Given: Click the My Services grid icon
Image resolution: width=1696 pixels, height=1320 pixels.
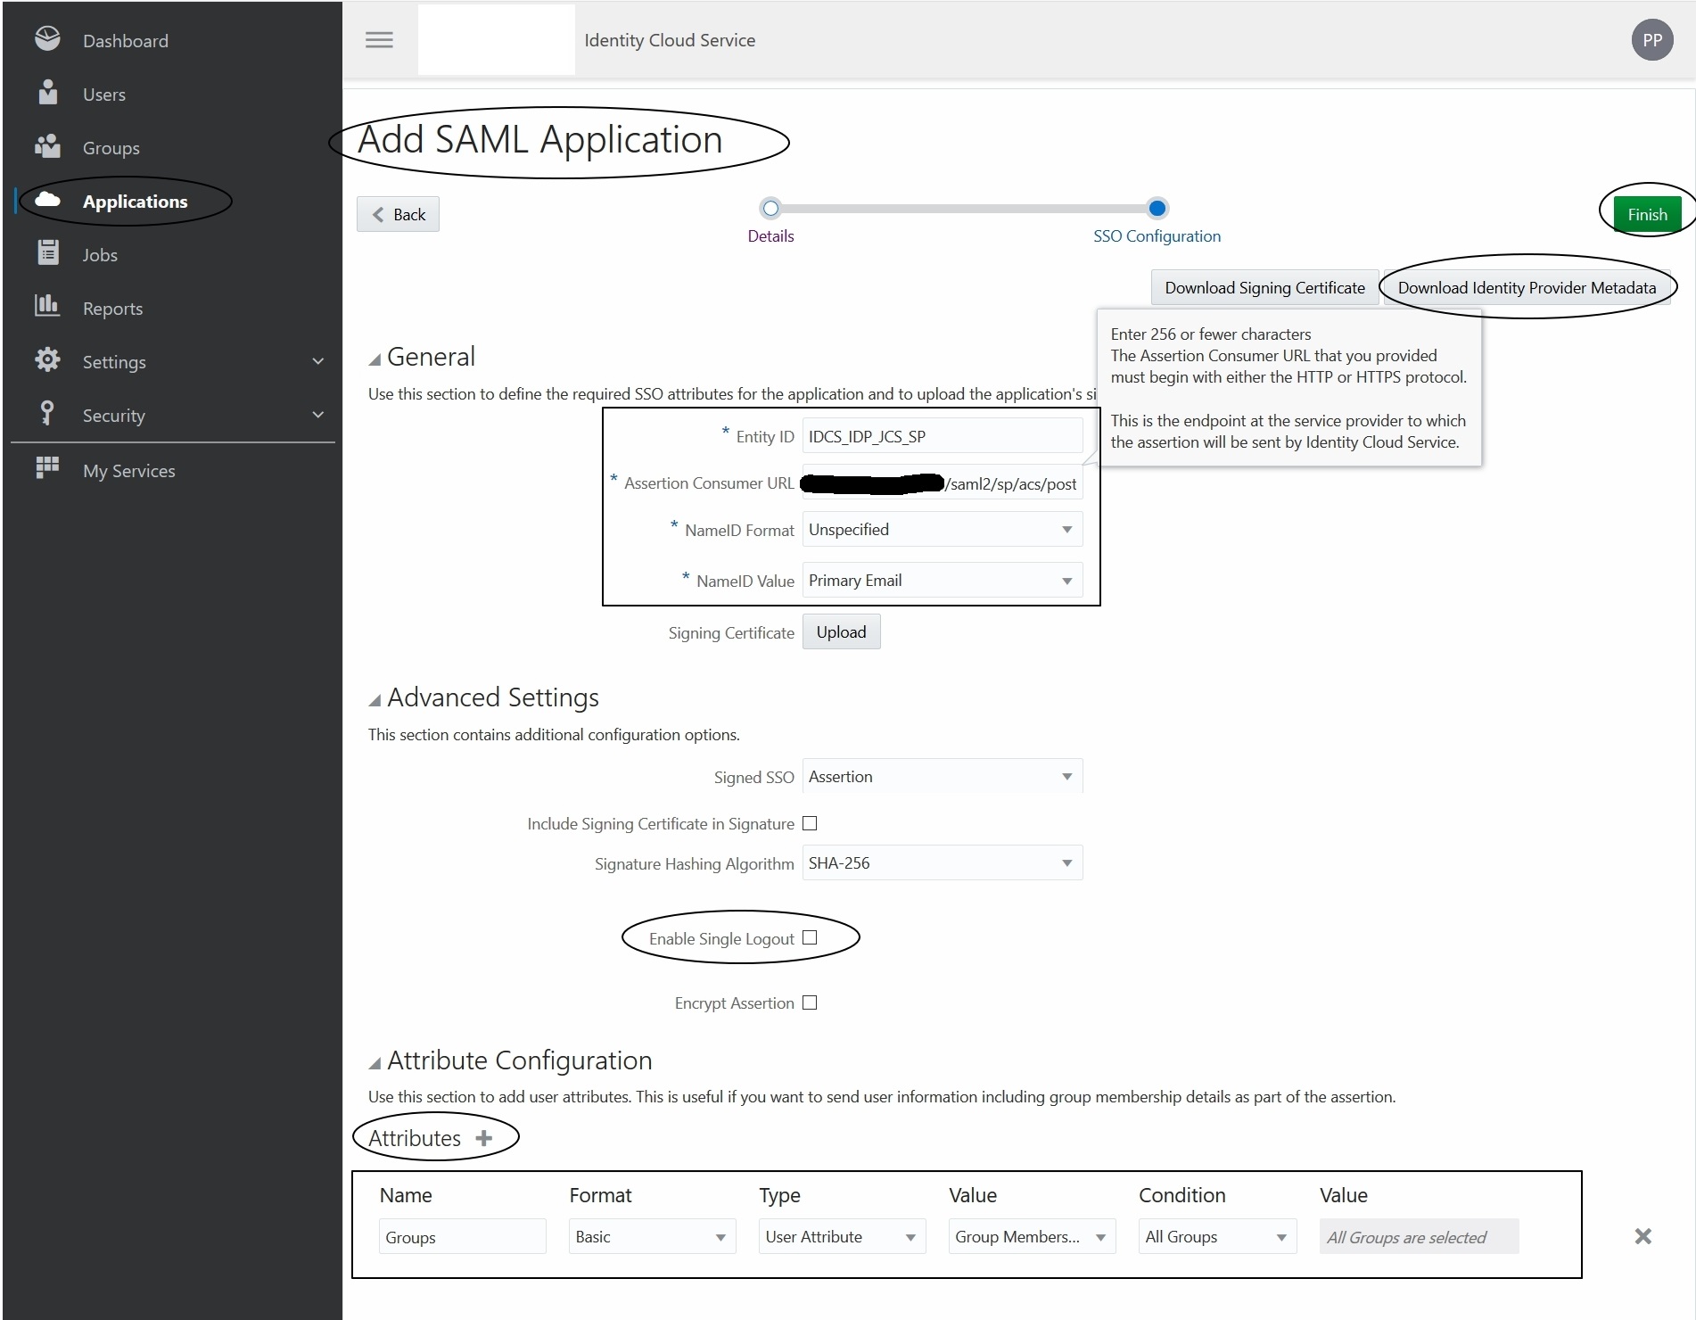Looking at the screenshot, I should (x=47, y=467).
